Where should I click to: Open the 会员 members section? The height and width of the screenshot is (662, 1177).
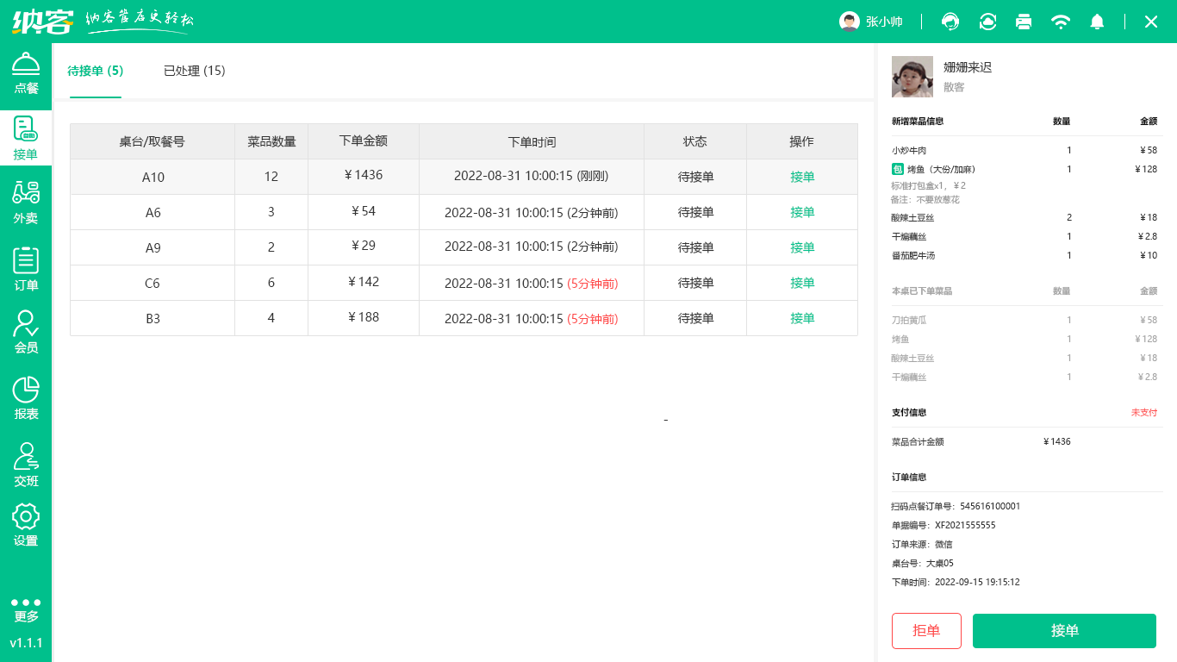pyautogui.click(x=26, y=333)
